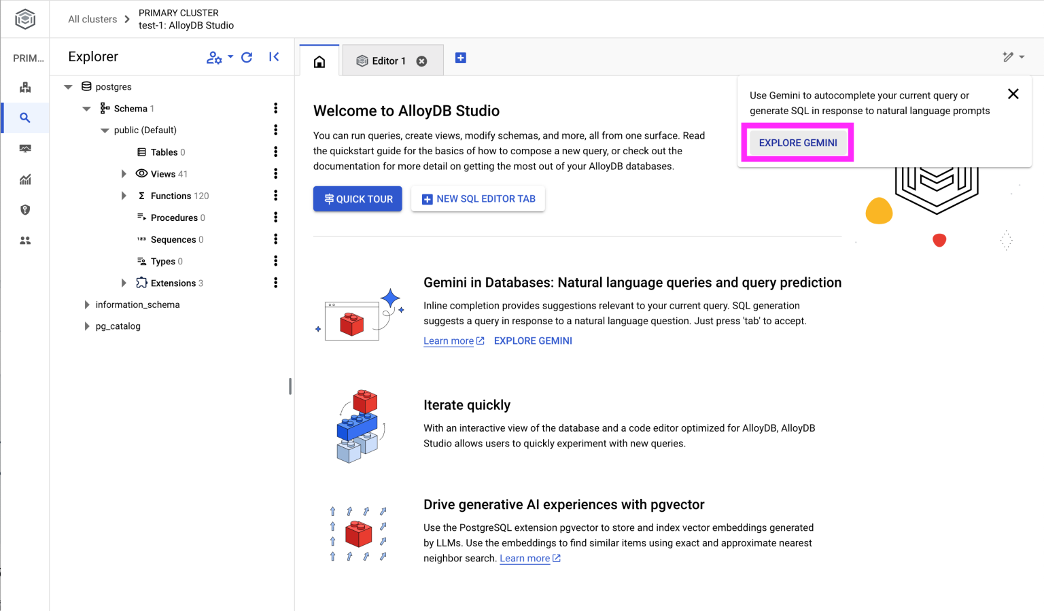Collapse the Explorer panel
Viewport: 1044px width, 611px height.
[x=274, y=57]
